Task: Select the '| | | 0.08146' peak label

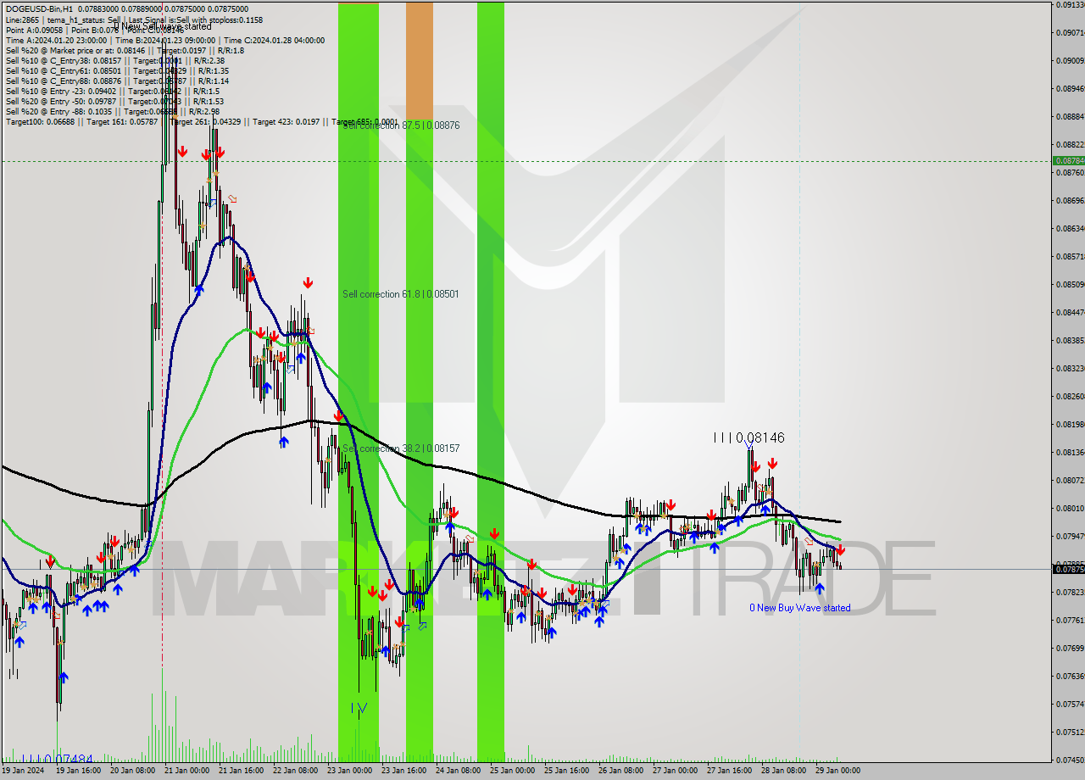Action: [x=748, y=437]
